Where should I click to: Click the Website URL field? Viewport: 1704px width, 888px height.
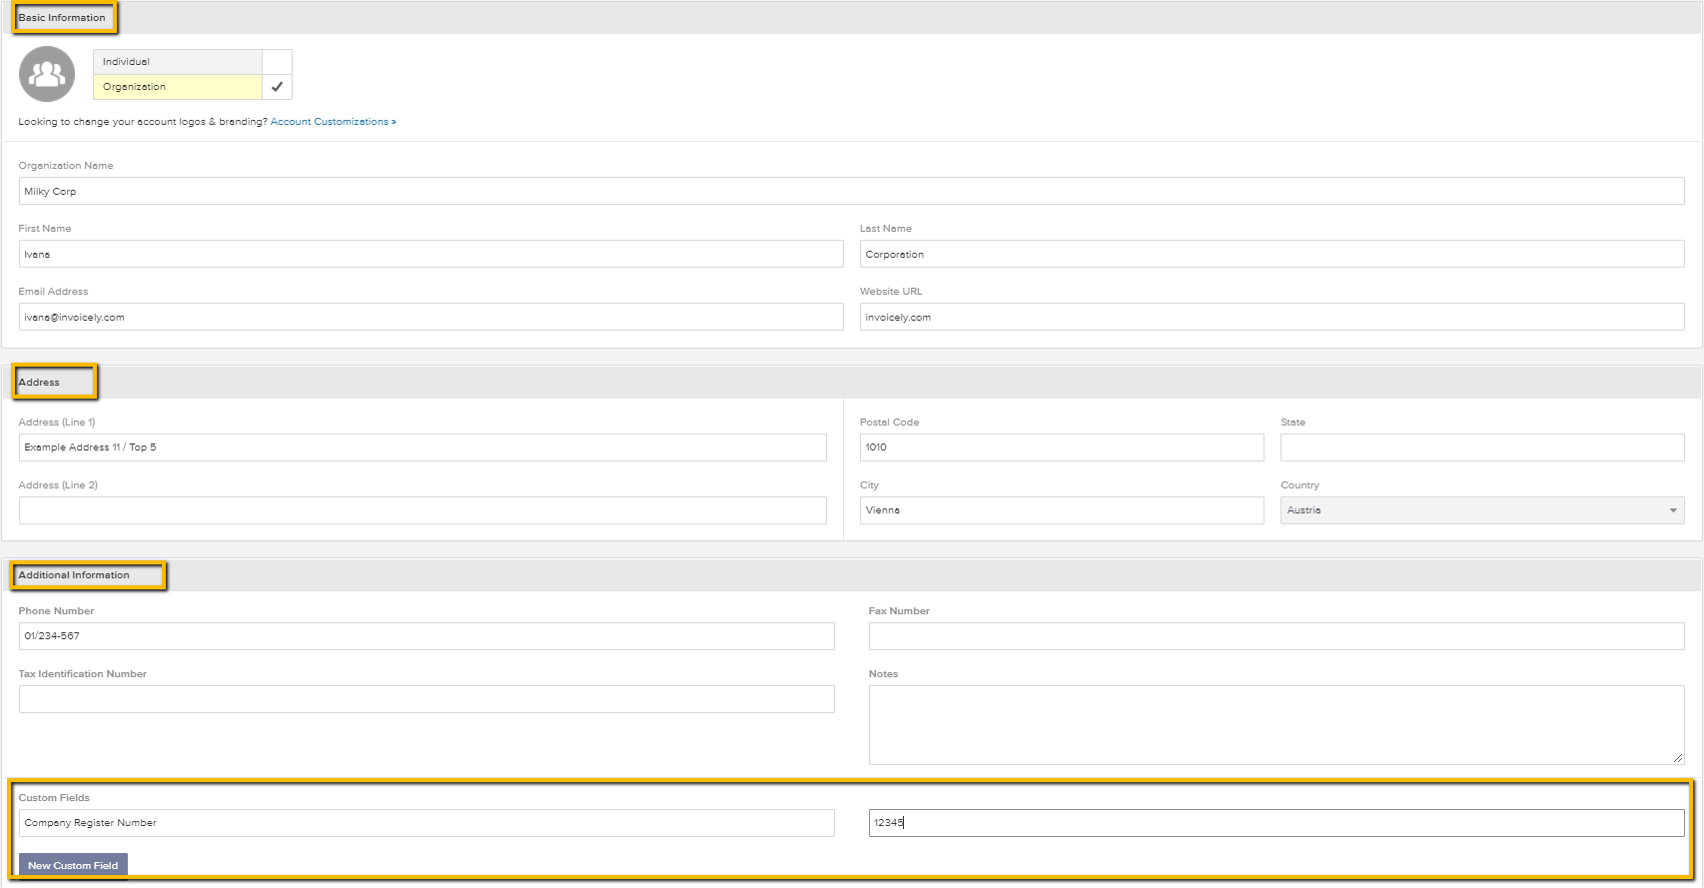tap(1272, 317)
